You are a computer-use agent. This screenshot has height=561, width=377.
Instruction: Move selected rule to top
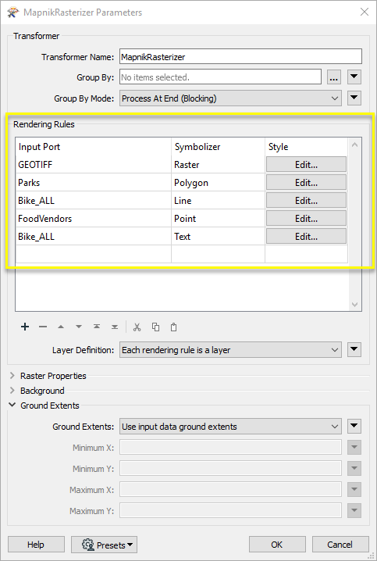[x=97, y=327]
